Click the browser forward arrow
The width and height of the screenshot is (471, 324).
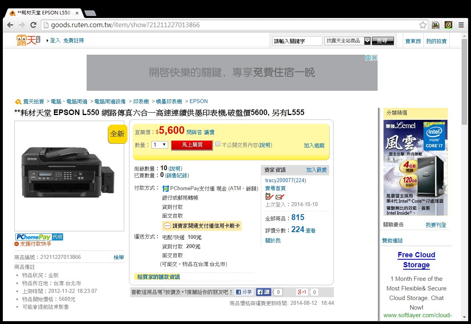click(22, 25)
